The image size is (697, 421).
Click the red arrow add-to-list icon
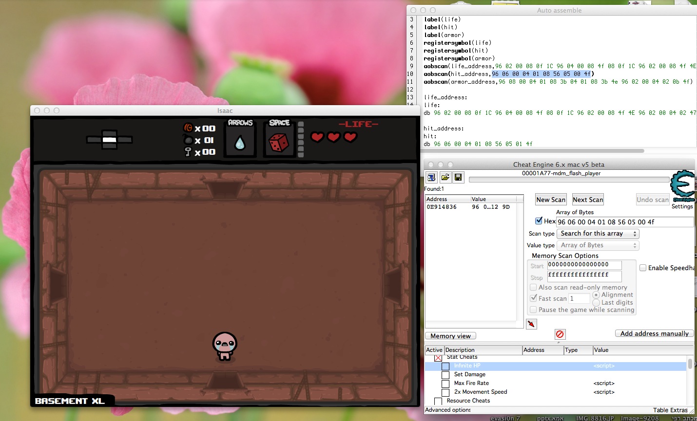pyautogui.click(x=531, y=324)
